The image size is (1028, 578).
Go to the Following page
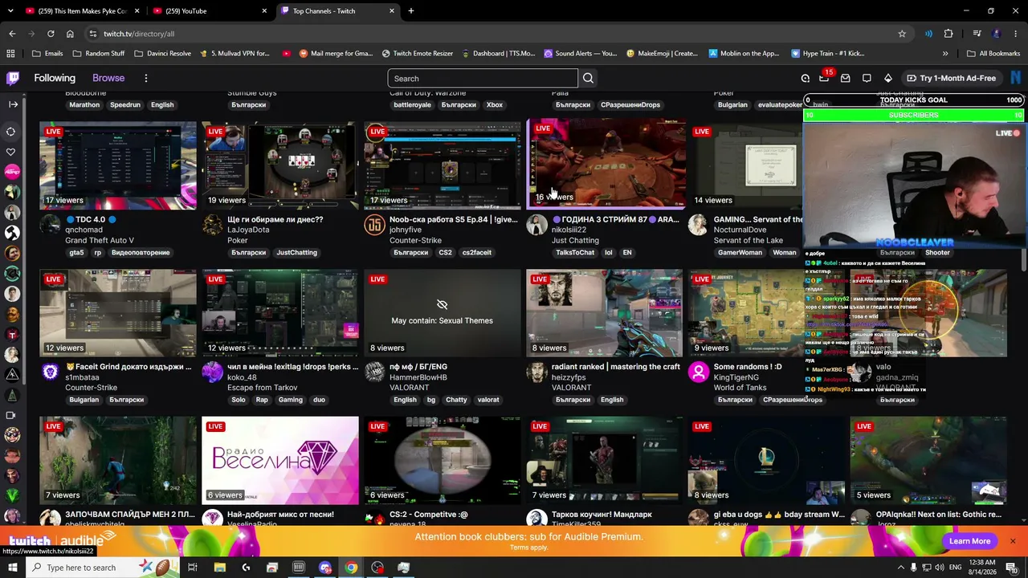55,78
